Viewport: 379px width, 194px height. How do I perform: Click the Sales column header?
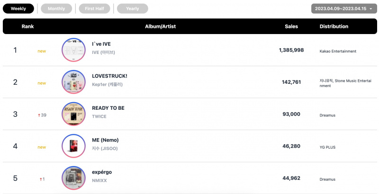click(291, 26)
